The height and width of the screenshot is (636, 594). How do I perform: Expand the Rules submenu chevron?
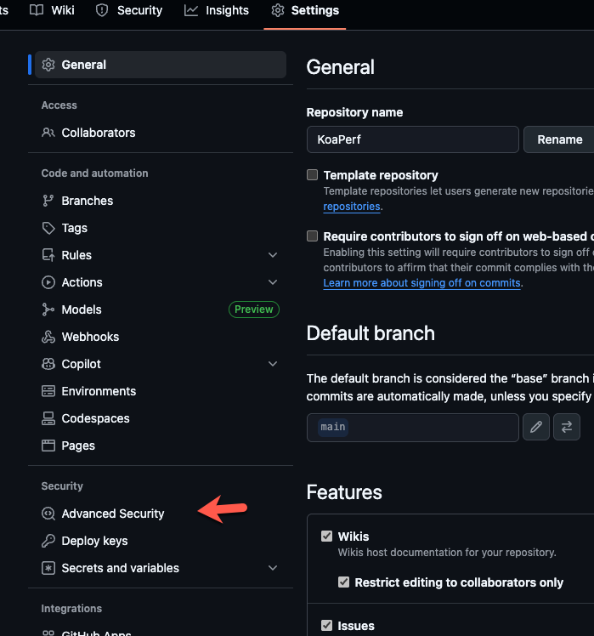(x=273, y=255)
